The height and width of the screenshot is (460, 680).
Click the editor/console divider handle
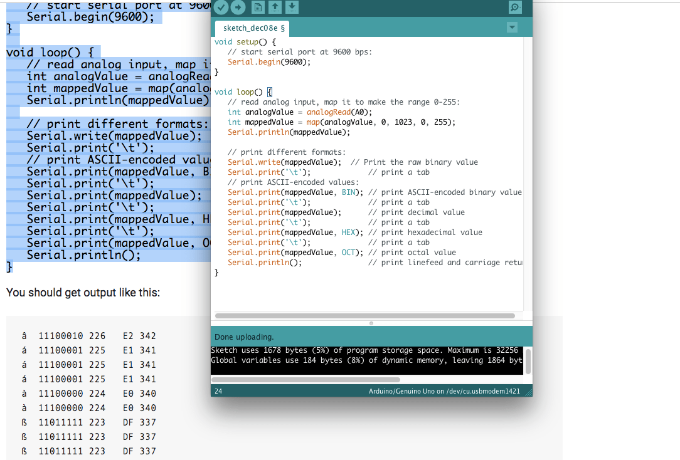pos(371,323)
